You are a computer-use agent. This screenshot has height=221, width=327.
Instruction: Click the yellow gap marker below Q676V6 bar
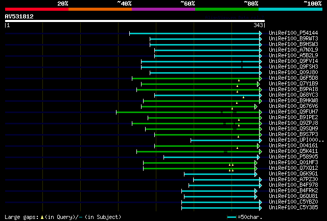coord(232,108)
